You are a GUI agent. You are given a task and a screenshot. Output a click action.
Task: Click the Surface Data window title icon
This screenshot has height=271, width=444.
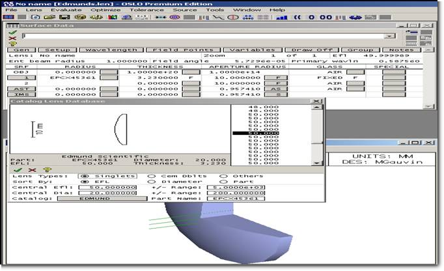coord(12,25)
